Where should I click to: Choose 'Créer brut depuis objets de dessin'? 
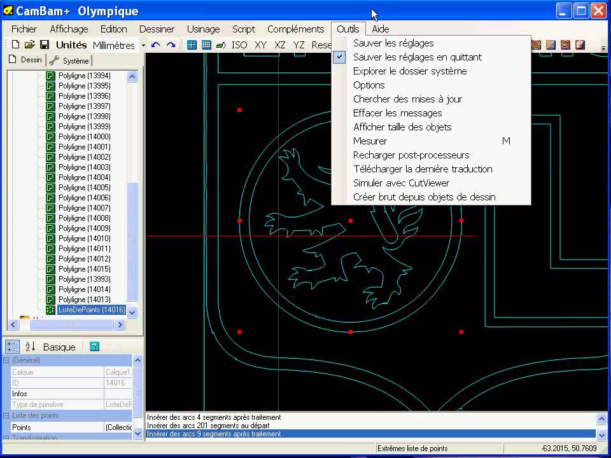(x=432, y=197)
